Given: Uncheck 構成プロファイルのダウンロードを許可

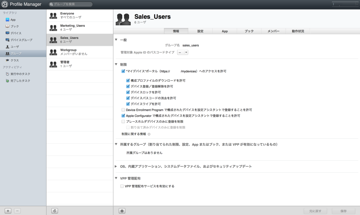Looking at the screenshot, I should (x=128, y=80).
